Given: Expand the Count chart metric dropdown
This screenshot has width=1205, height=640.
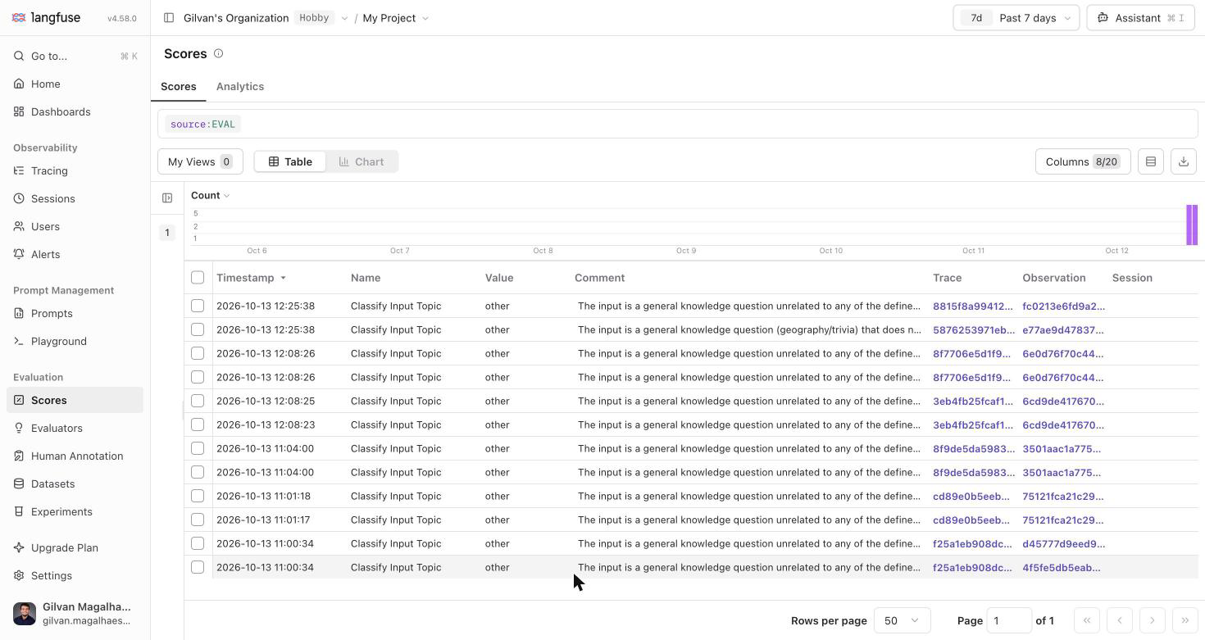Looking at the screenshot, I should pos(211,195).
